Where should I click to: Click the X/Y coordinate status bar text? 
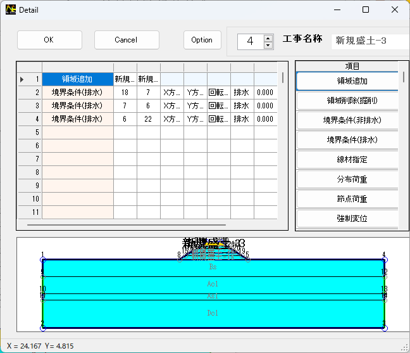tap(40, 346)
